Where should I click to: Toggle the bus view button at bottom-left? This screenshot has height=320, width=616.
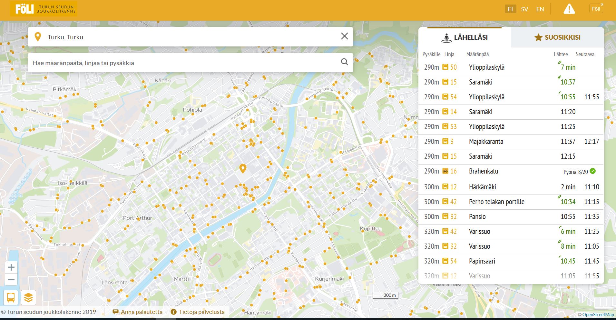click(x=11, y=297)
